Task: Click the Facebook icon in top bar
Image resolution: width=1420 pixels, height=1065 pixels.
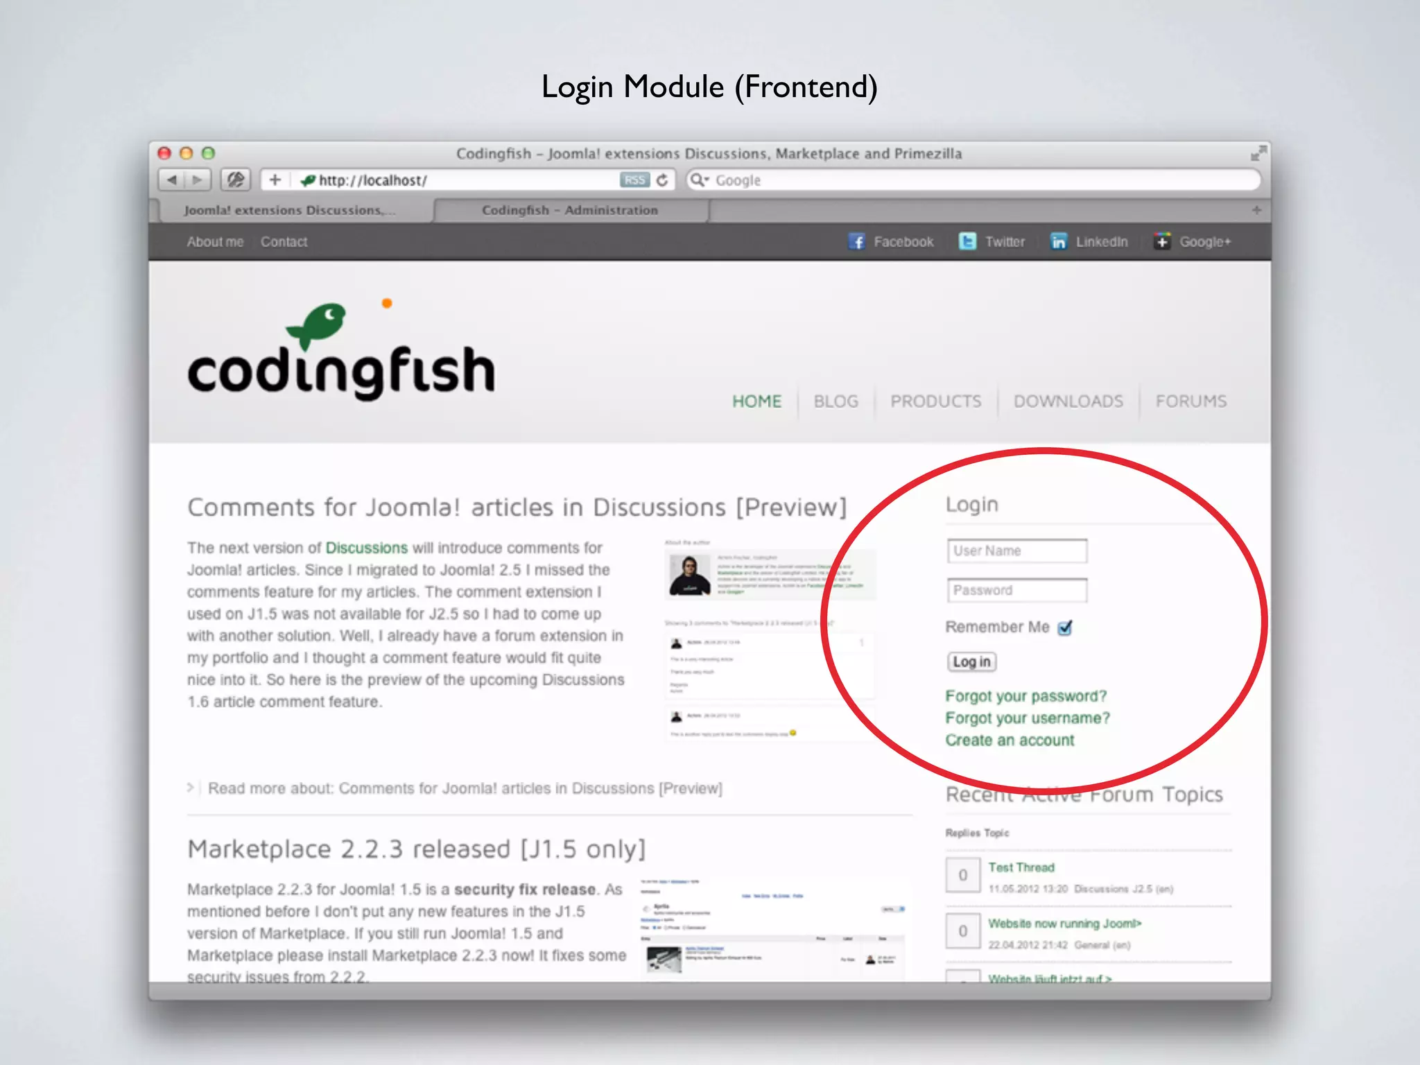Action: click(857, 241)
